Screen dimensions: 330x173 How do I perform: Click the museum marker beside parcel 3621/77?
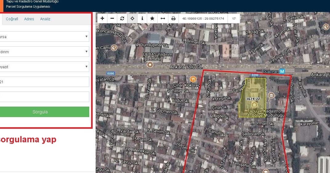[271, 96]
